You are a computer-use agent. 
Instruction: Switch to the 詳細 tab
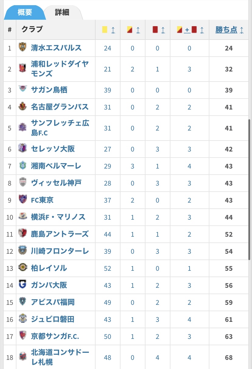click(x=62, y=12)
